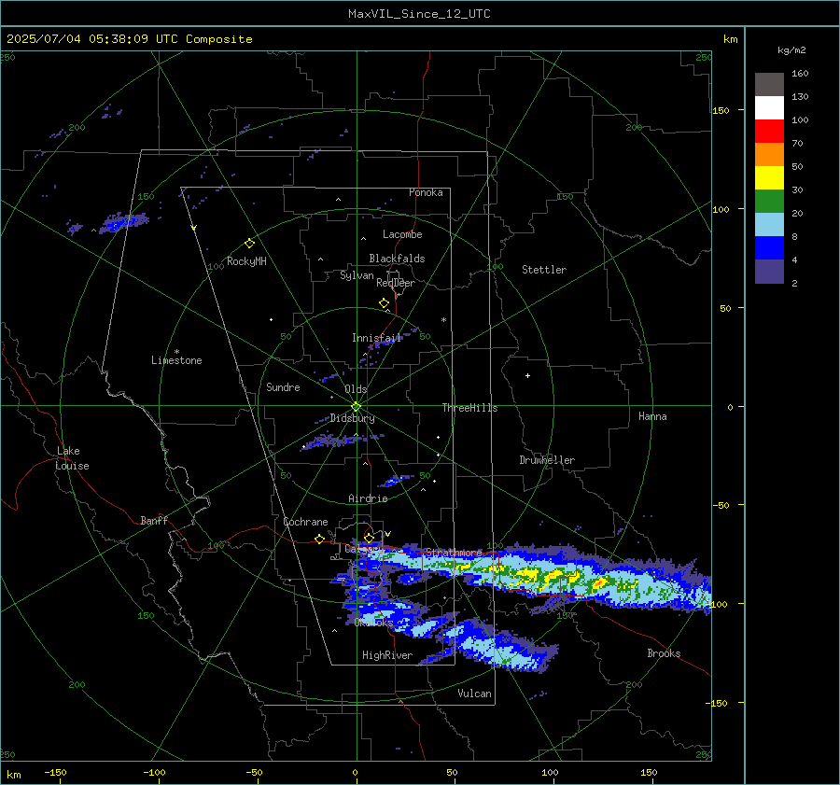Click the 130 legend value

(800, 96)
